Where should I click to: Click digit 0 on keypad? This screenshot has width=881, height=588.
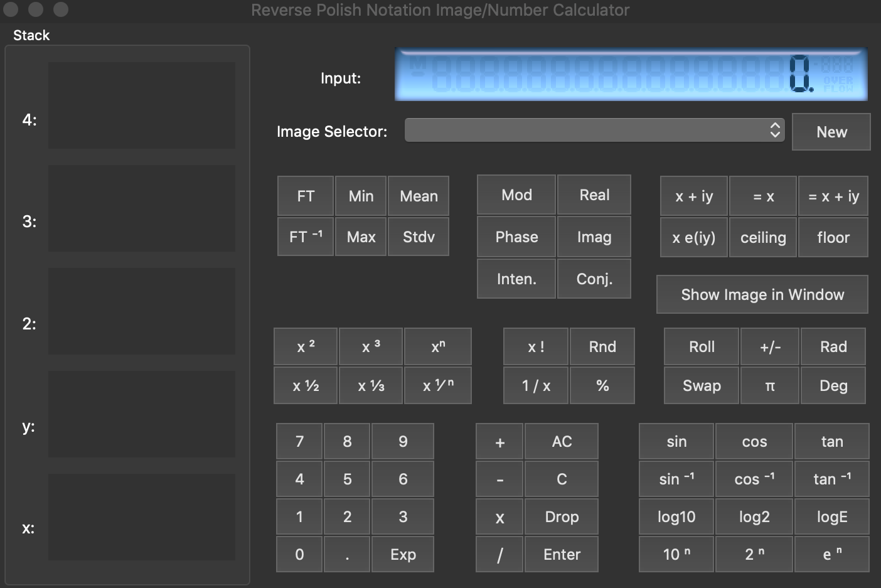pyautogui.click(x=299, y=554)
